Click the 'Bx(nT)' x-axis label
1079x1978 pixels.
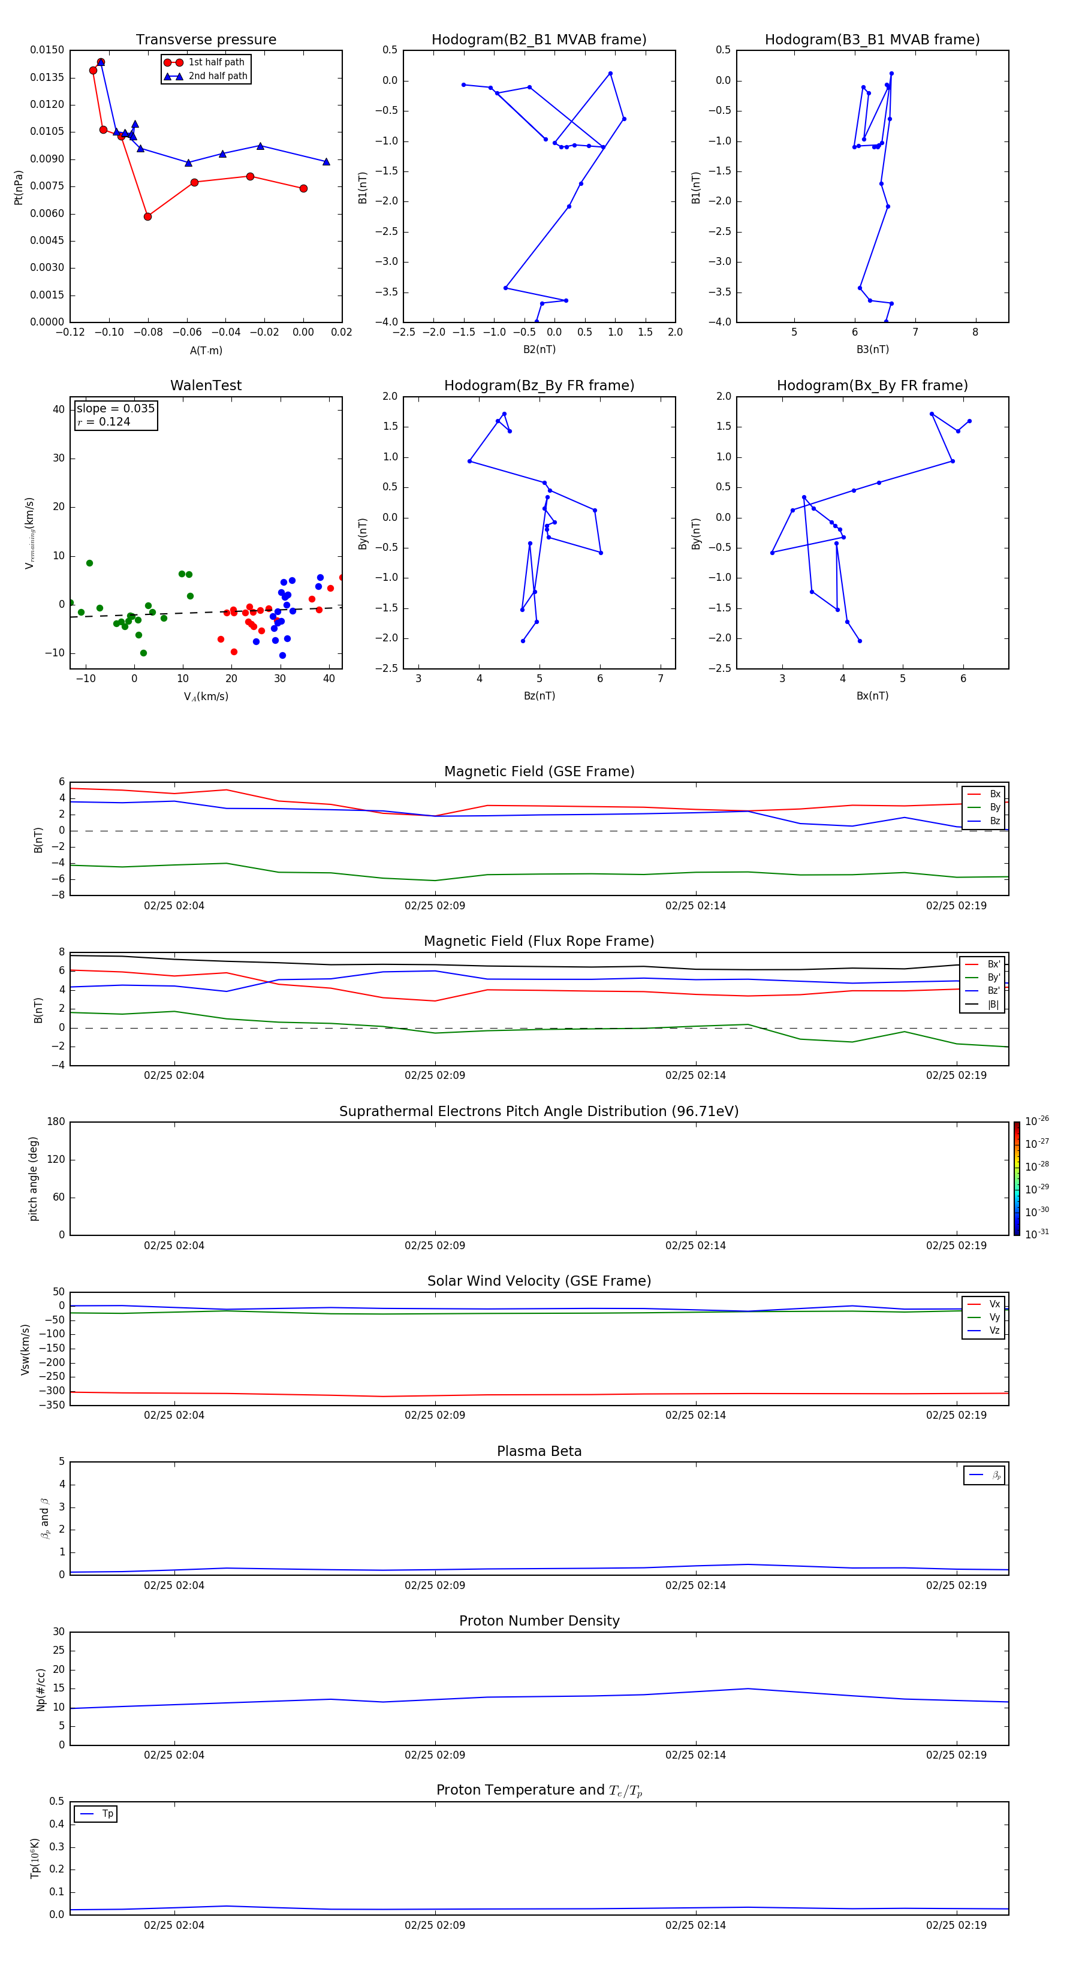pyautogui.click(x=872, y=696)
